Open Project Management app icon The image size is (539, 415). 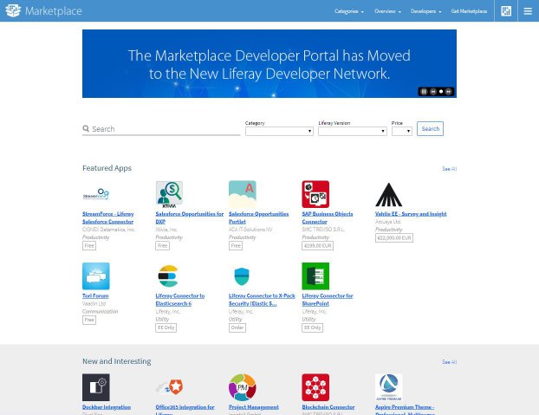(243, 387)
